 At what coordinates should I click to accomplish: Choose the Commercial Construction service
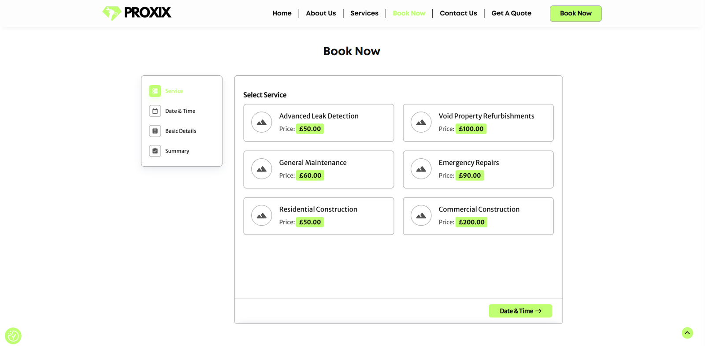(478, 216)
